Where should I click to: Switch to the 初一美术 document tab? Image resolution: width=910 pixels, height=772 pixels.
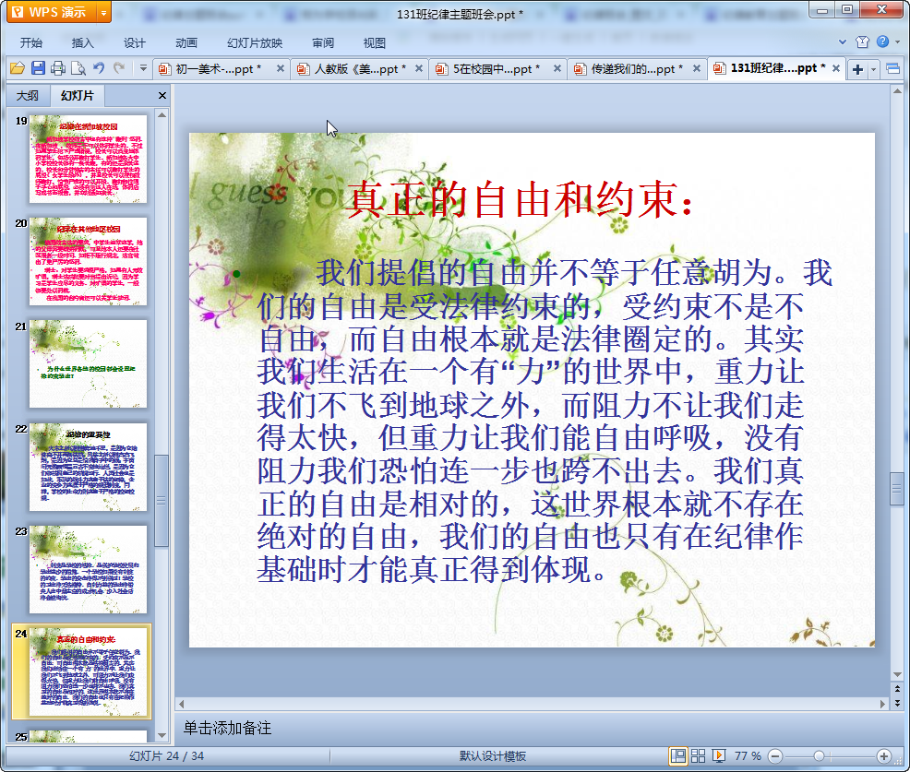click(218, 69)
